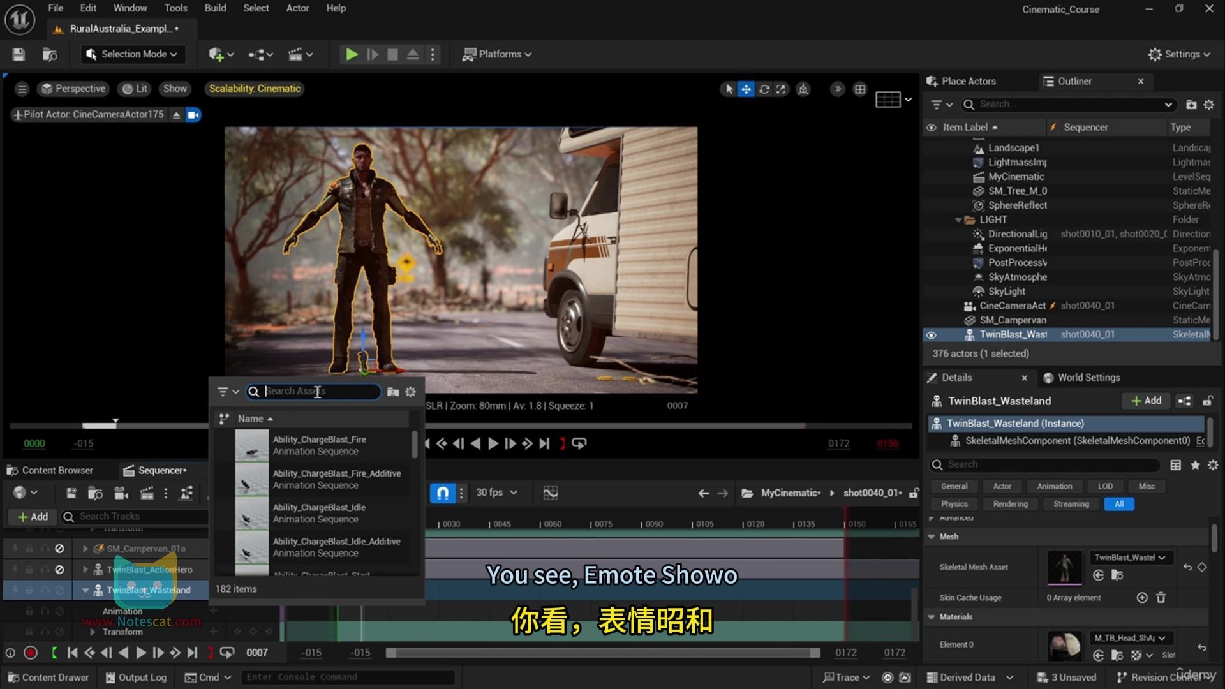
Task: Select the All filter in Details panel
Action: coord(1118,504)
